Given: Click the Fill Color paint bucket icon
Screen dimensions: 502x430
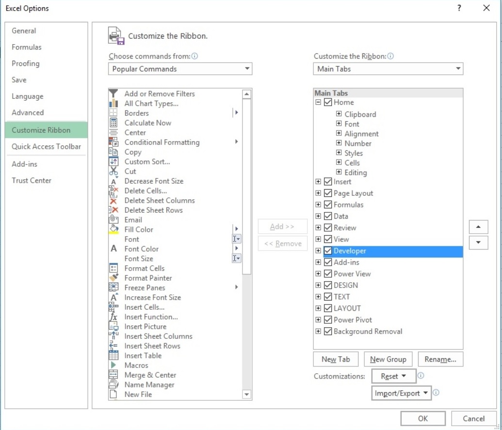Looking at the screenshot, I should [113, 229].
